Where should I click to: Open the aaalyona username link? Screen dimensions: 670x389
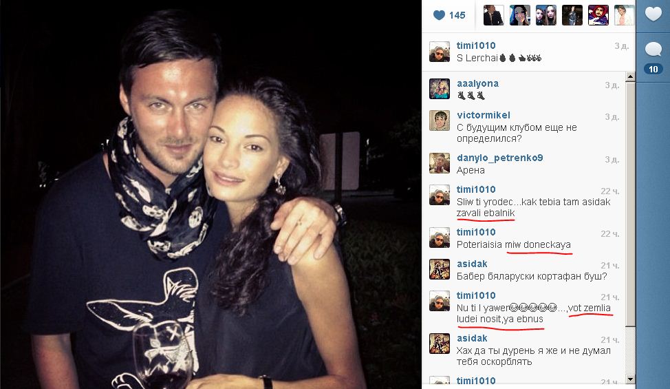(x=477, y=84)
